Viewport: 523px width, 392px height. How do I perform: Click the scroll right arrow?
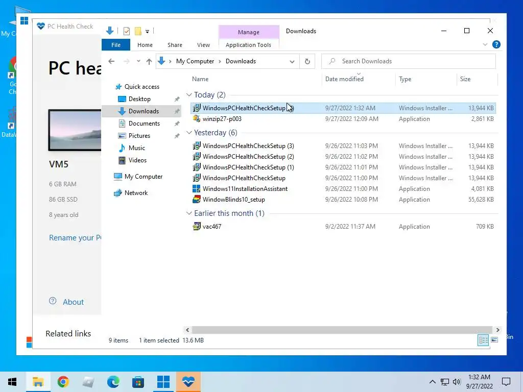click(497, 330)
